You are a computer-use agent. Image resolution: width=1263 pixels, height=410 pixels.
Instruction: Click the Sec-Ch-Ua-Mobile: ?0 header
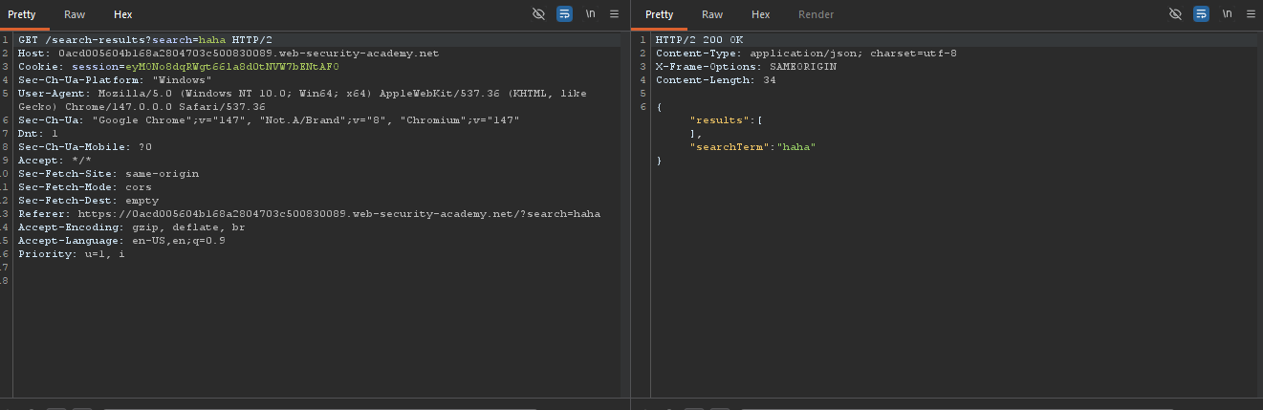tap(85, 147)
